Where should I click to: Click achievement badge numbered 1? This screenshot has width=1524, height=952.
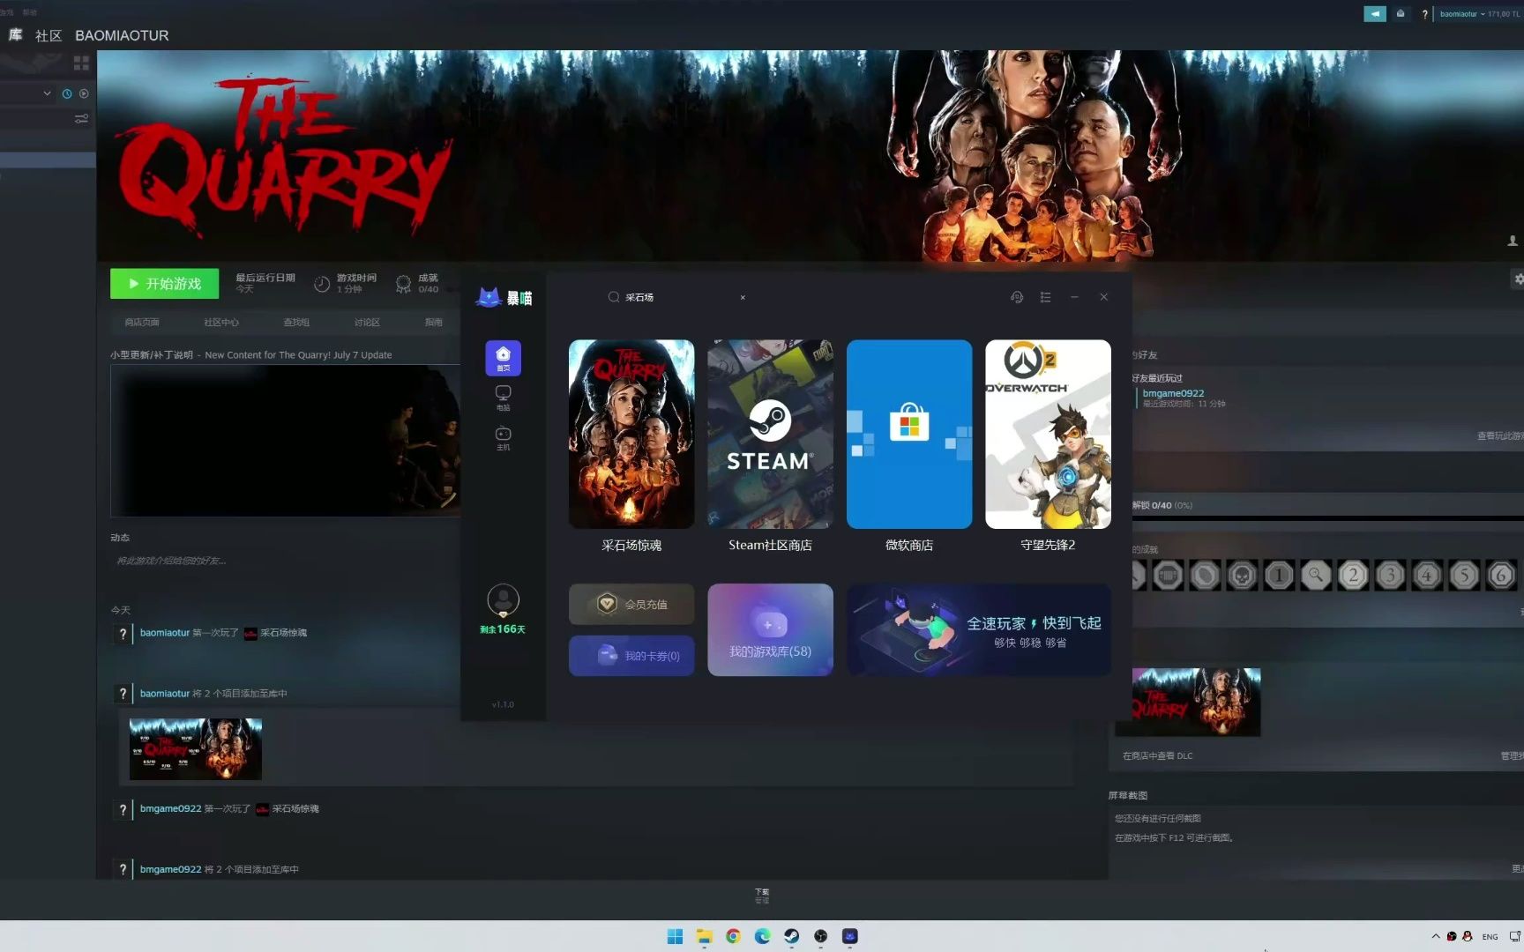(x=1279, y=576)
